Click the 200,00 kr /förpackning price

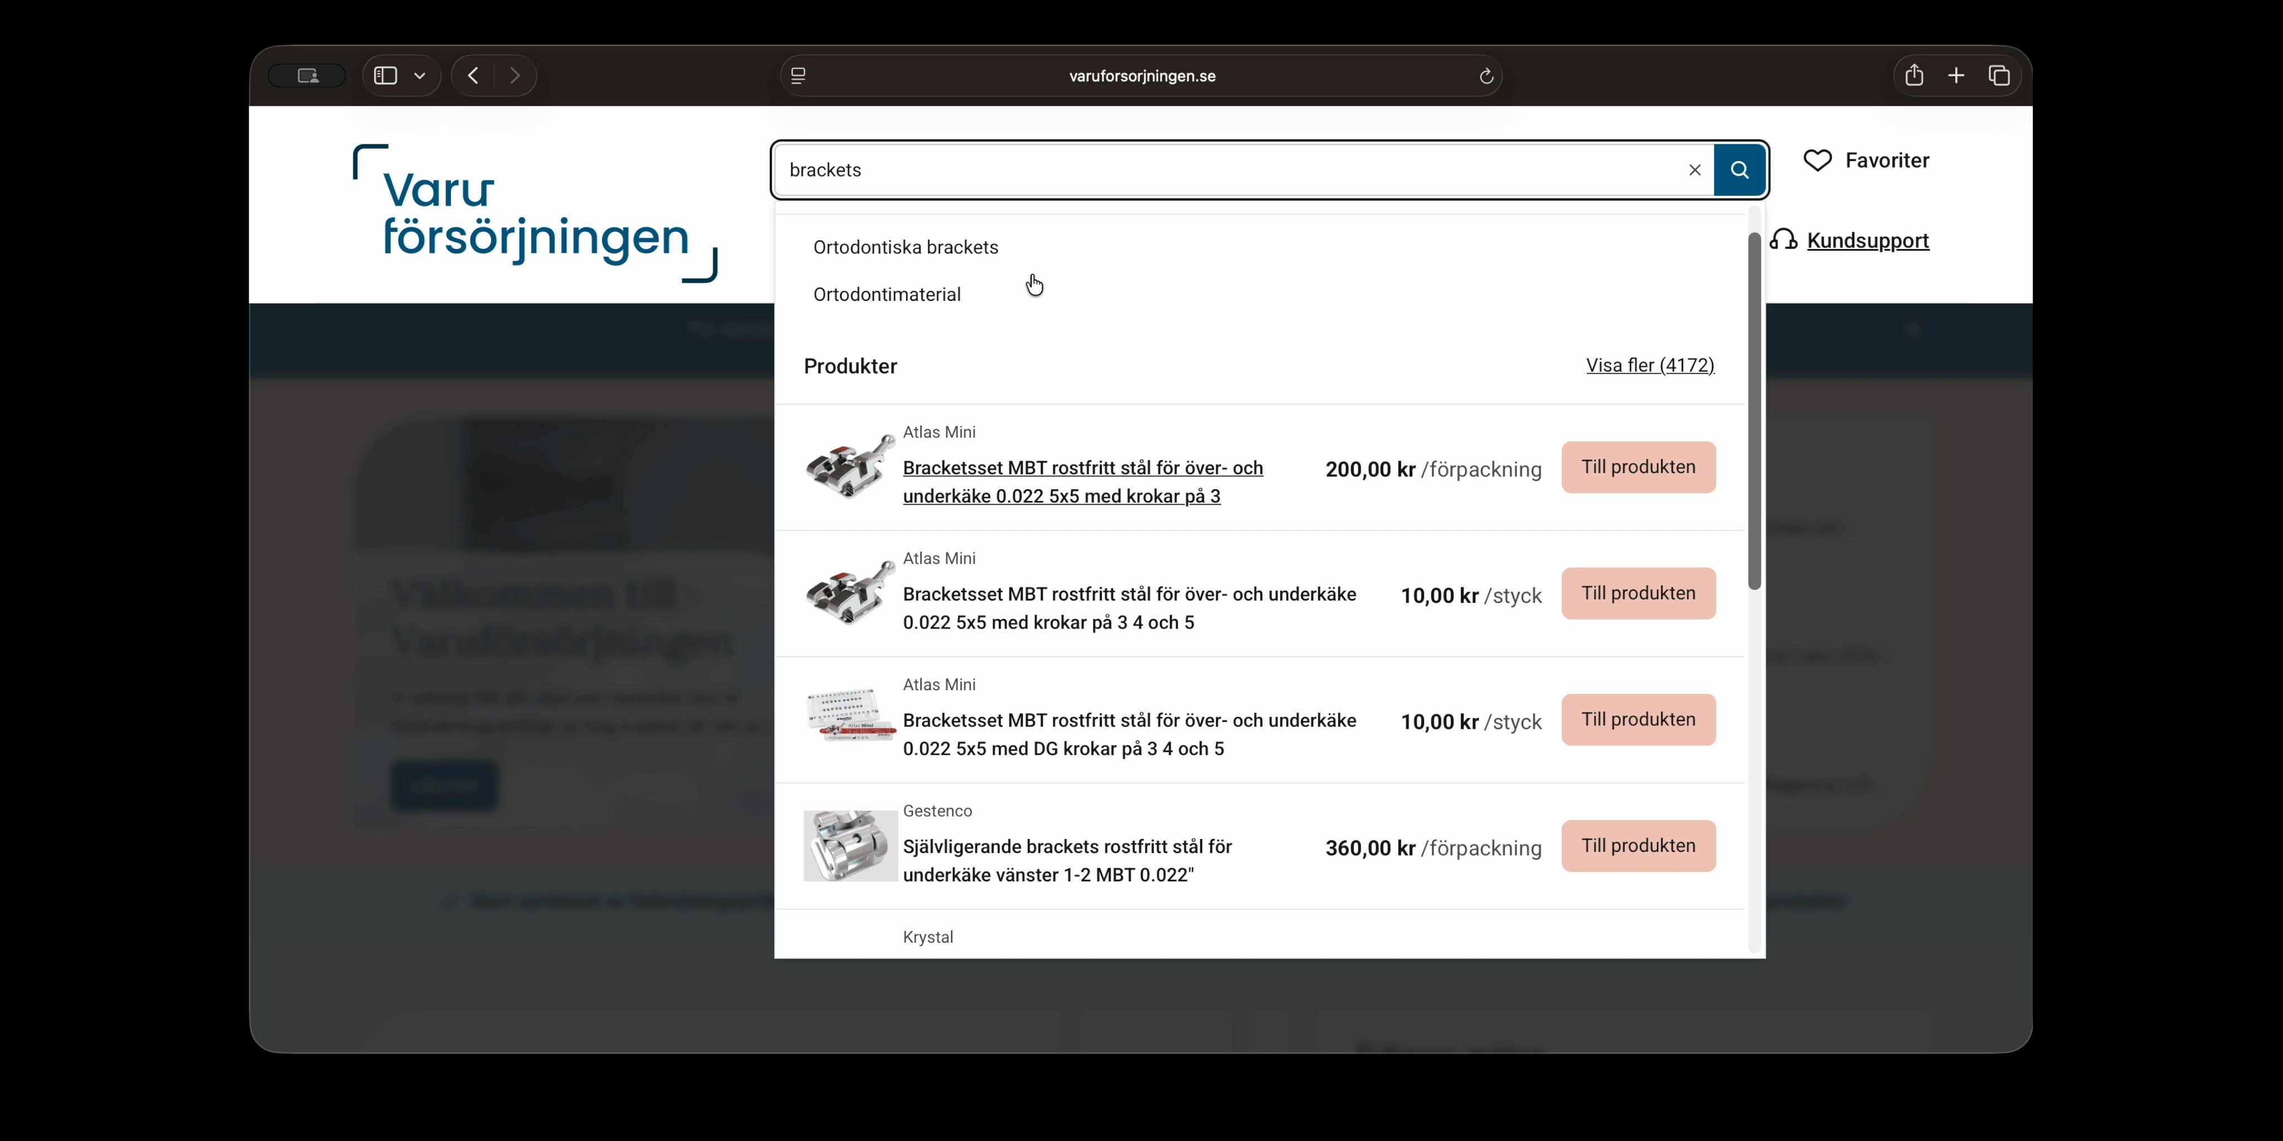1433,470
